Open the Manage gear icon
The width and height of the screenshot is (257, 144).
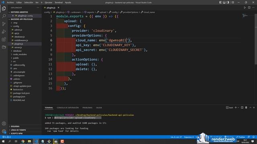(x=4, y=131)
